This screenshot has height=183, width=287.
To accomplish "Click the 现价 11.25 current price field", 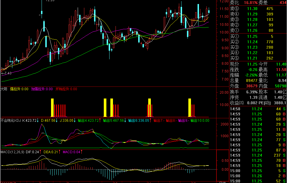I will click(244, 64).
